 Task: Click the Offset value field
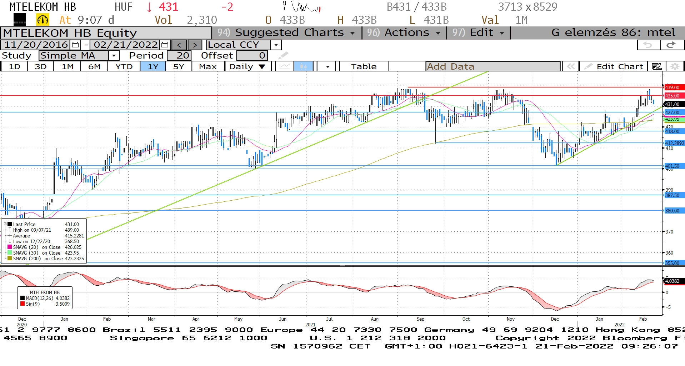[252, 55]
